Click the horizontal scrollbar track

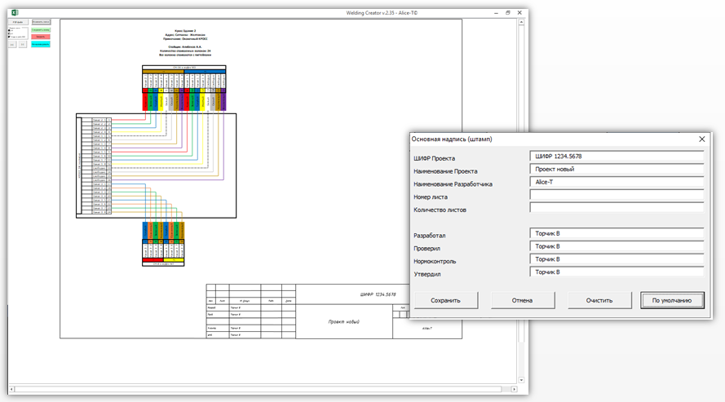click(263, 389)
